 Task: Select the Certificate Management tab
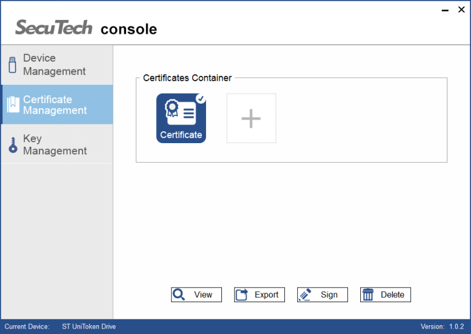(x=57, y=104)
